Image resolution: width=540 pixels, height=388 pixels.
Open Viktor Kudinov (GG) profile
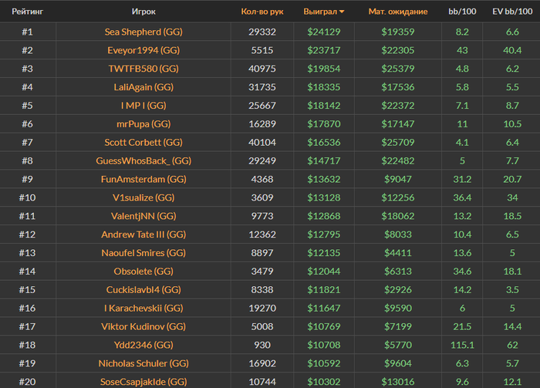143,326
